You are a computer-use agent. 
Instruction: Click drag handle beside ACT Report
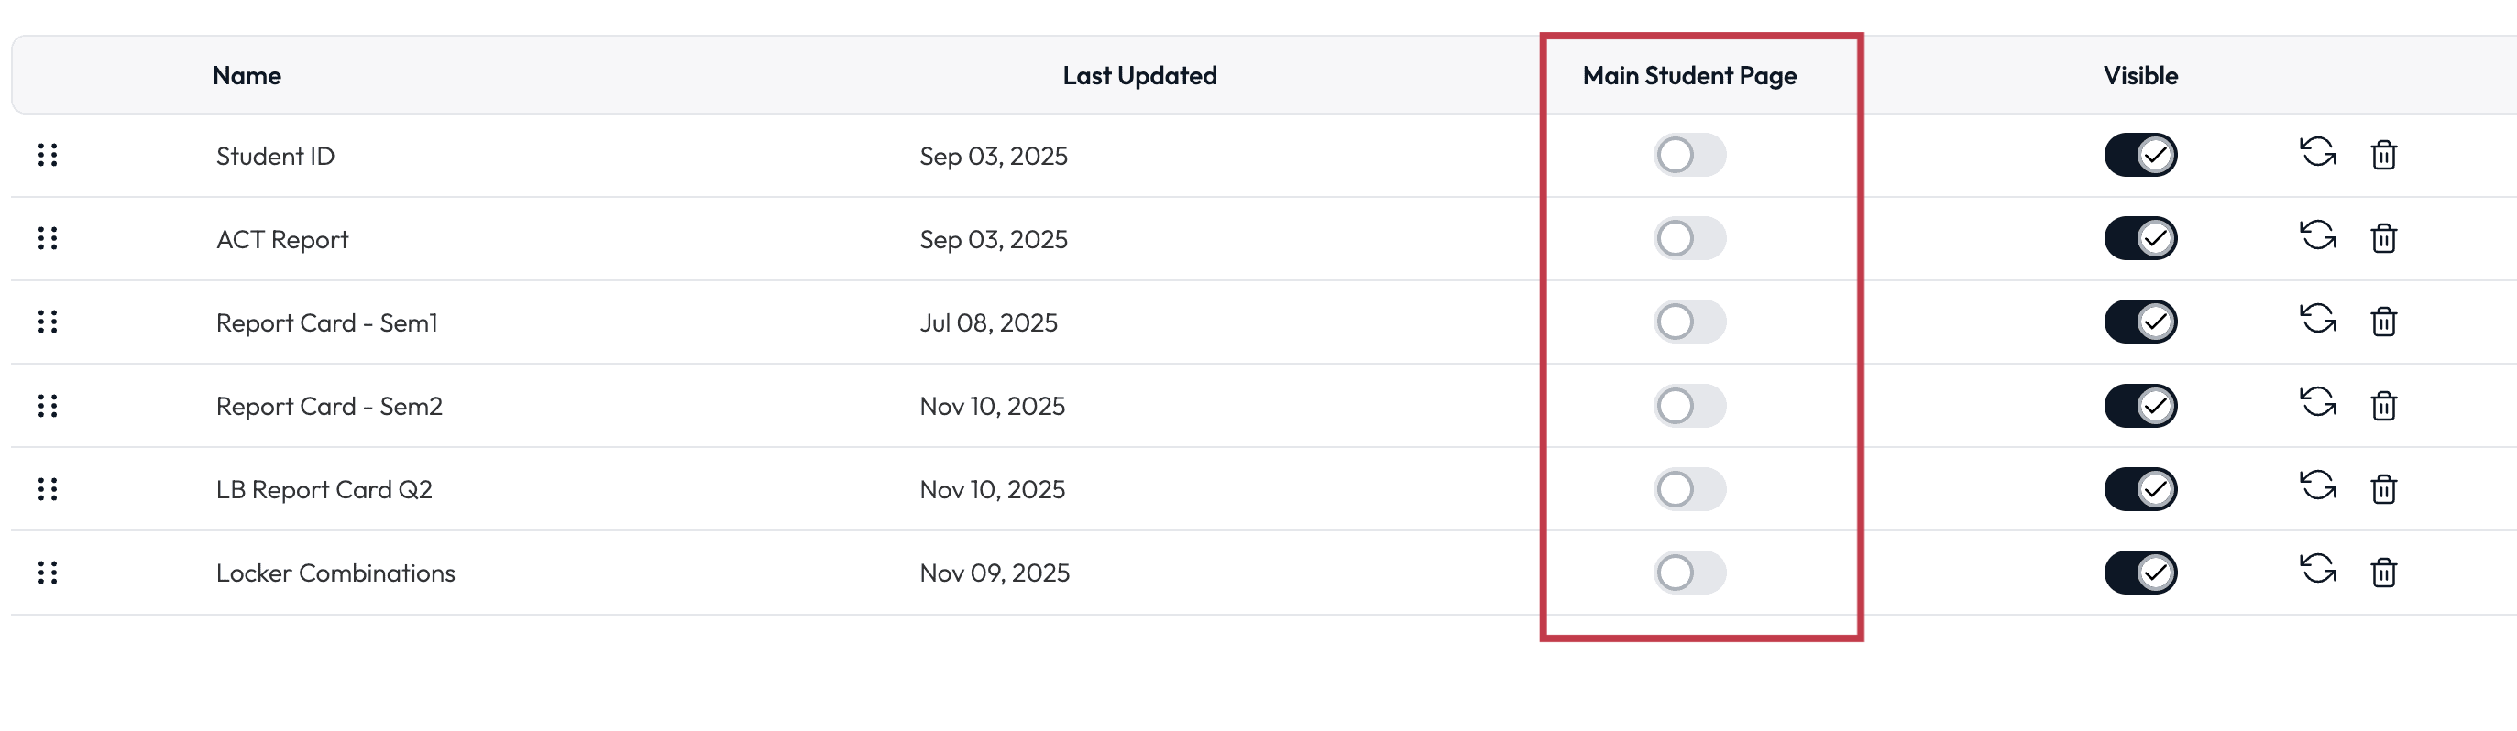click(47, 238)
